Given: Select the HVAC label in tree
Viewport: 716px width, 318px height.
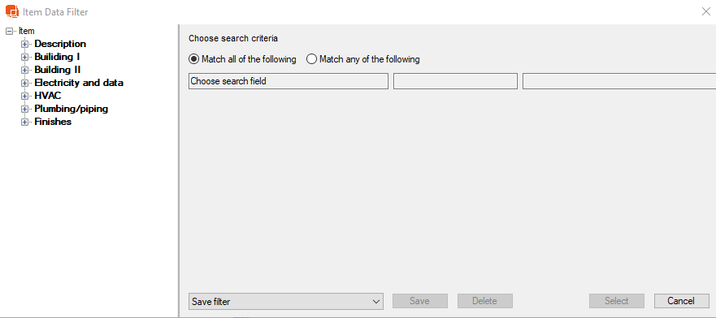Looking at the screenshot, I should [x=47, y=96].
